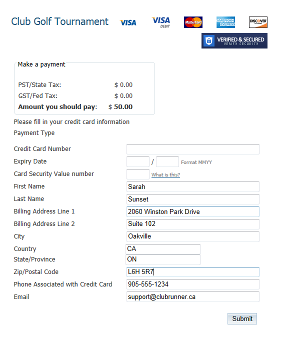282x342 pixels.
Task: Click the City field with Oakville
Action: click(193, 236)
